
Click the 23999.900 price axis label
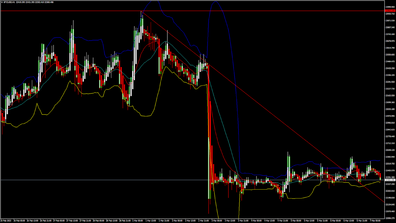pos(390,7)
